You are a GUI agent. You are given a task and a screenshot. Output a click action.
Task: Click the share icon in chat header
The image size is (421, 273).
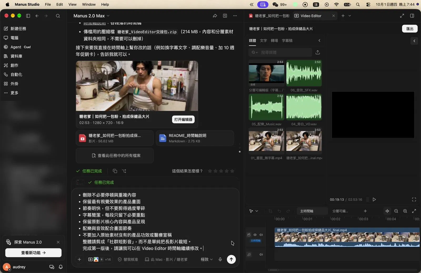pos(215,16)
